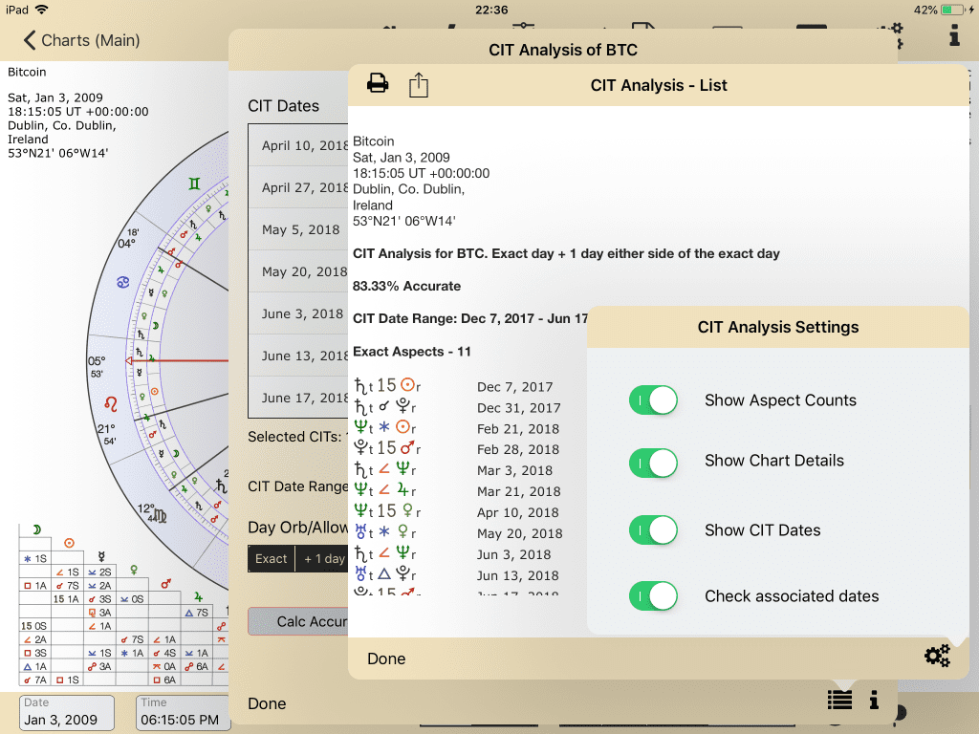Tap the Moon symbol in aspect grid

tap(37, 529)
